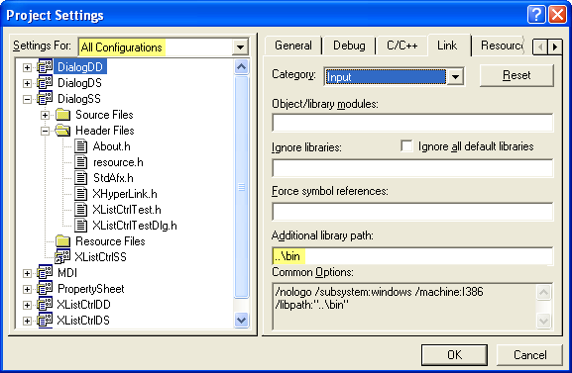Select the Resource Files folder label
This screenshot has width=572, height=373.
pos(110,241)
